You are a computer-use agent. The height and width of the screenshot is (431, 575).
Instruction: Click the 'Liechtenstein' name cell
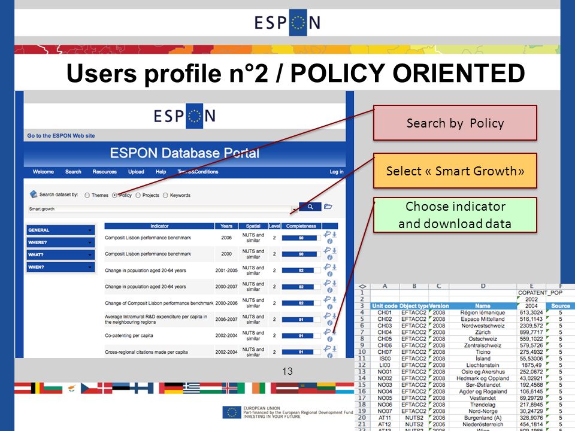[x=483, y=365]
